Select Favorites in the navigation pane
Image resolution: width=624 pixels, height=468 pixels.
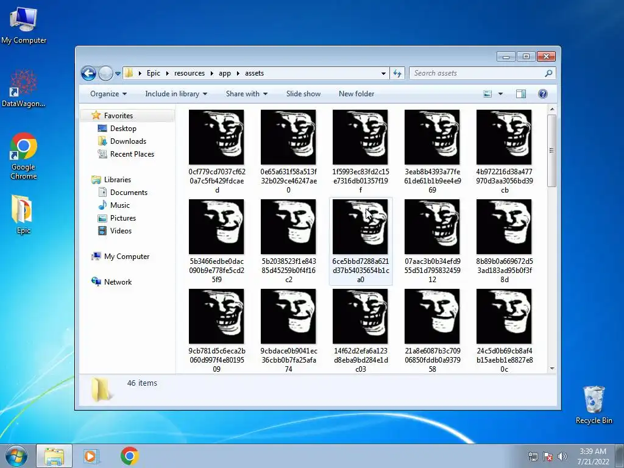118,115
